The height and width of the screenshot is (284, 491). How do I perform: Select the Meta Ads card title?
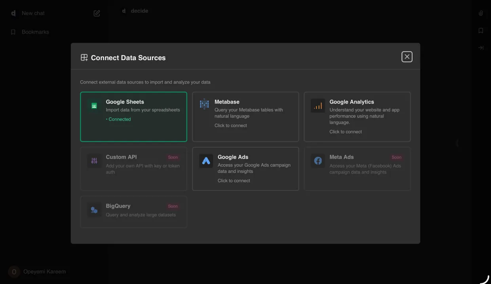(341, 157)
